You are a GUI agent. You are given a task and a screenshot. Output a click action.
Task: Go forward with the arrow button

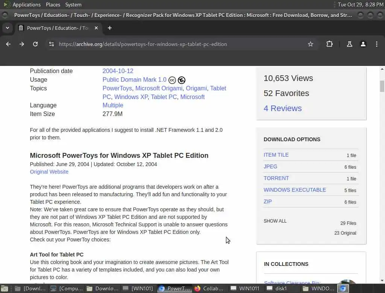coord(21,44)
